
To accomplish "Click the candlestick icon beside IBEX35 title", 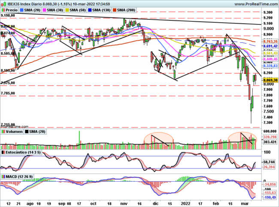I will (x=3, y=4).
